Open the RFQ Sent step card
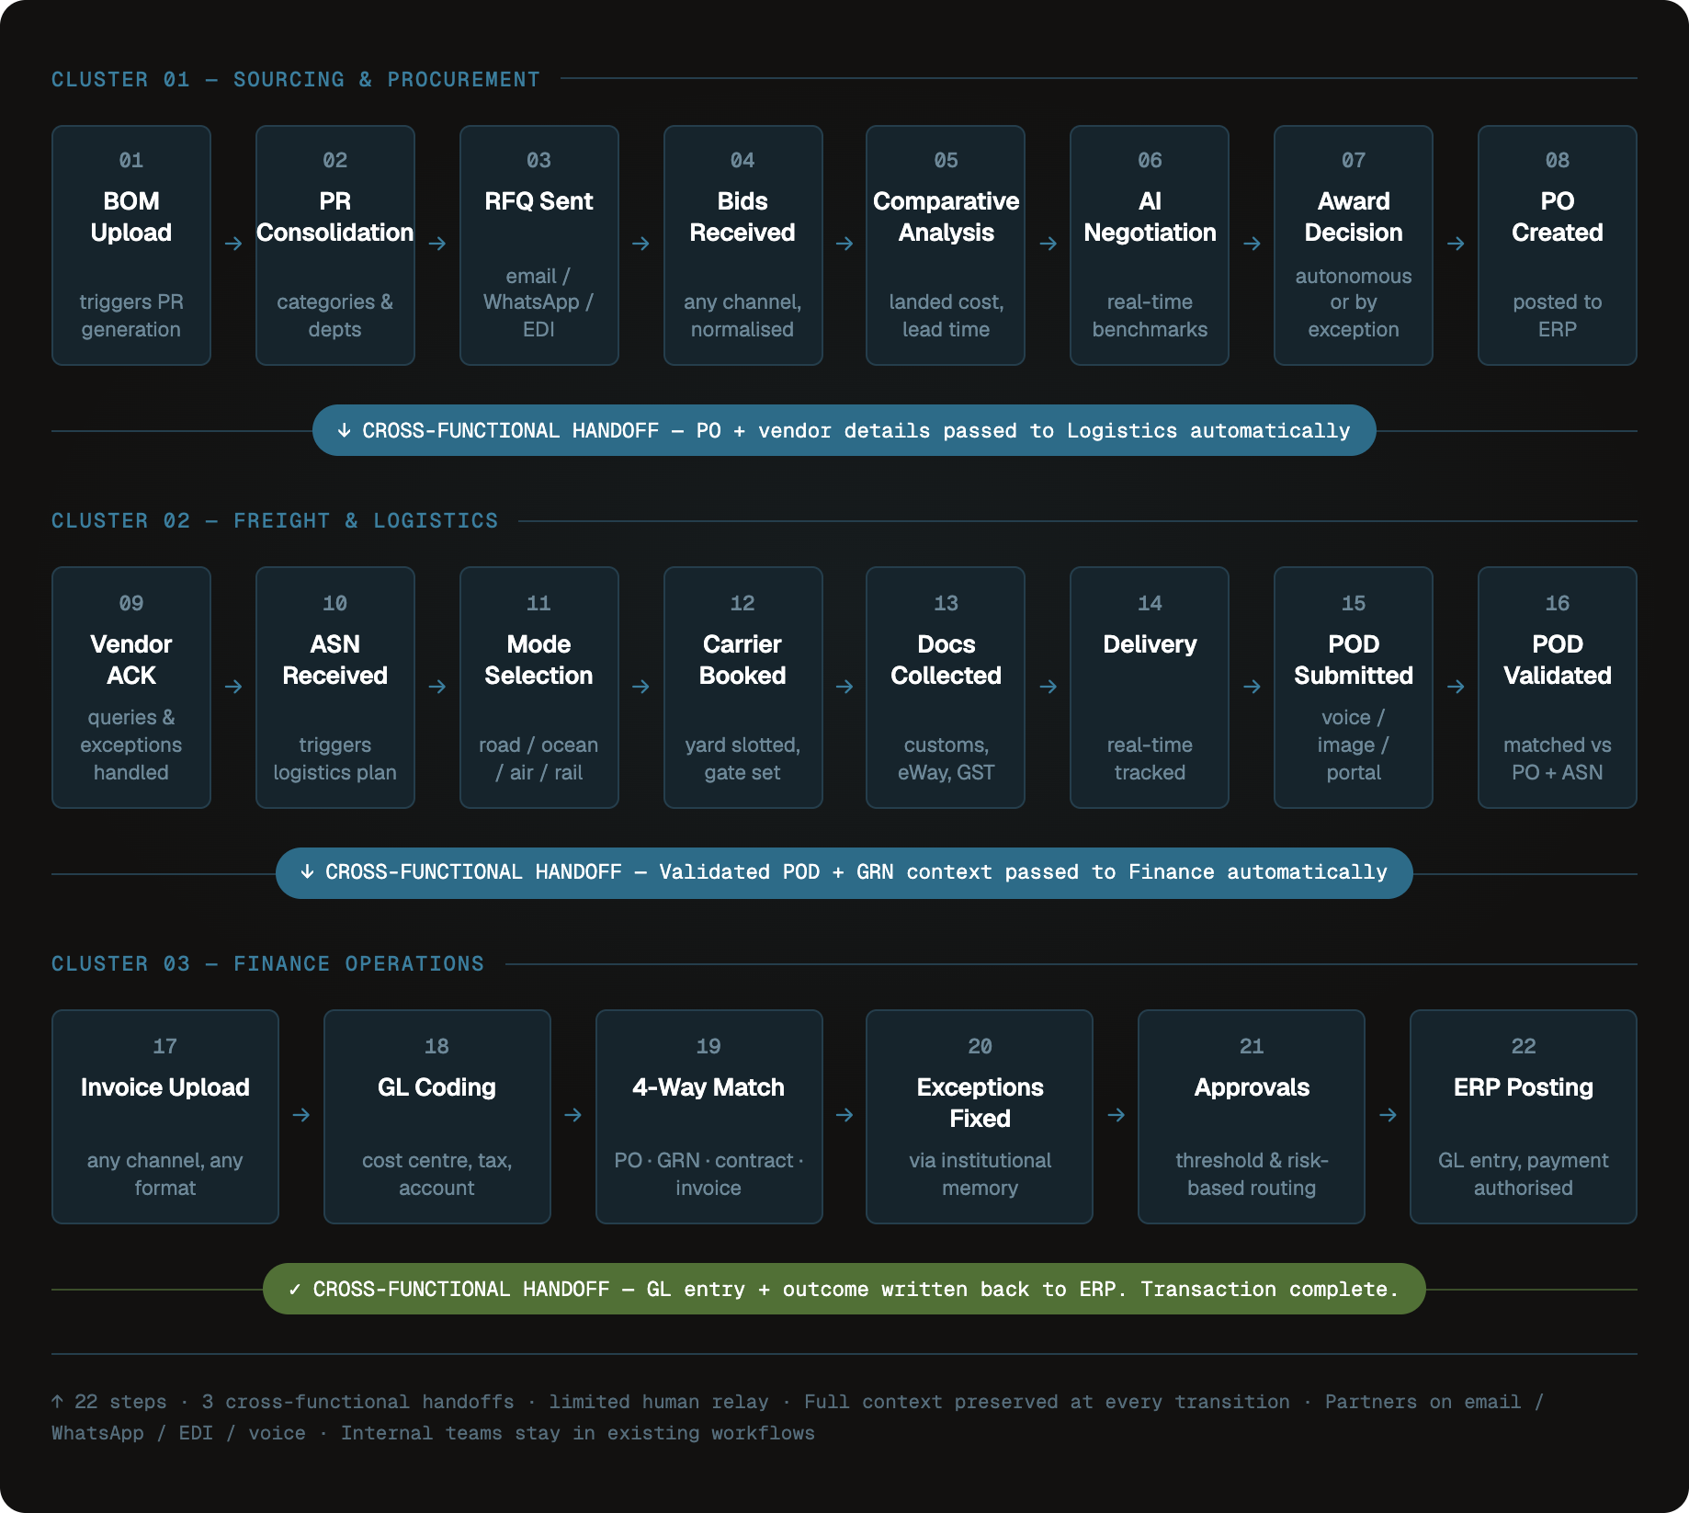This screenshot has width=1689, height=1513. 539,245
